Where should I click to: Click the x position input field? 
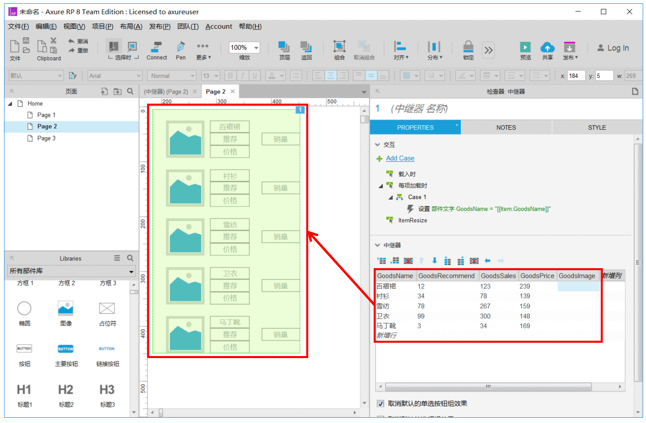click(576, 76)
